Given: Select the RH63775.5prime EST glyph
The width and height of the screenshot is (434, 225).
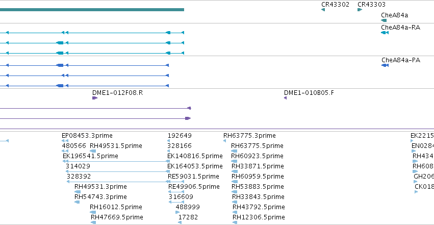Looking at the screenshot, I should coord(234,151).
